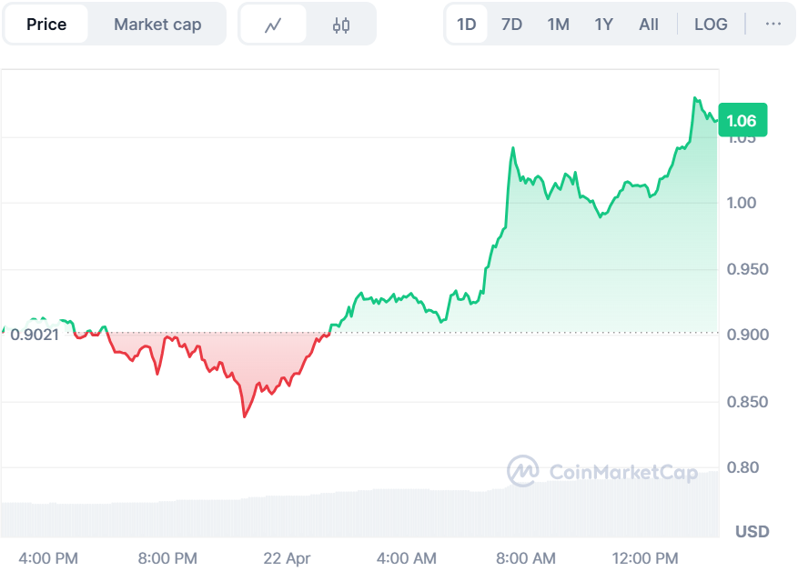The image size is (798, 571).
Task: Set time range to 7D
Action: pyautogui.click(x=512, y=25)
